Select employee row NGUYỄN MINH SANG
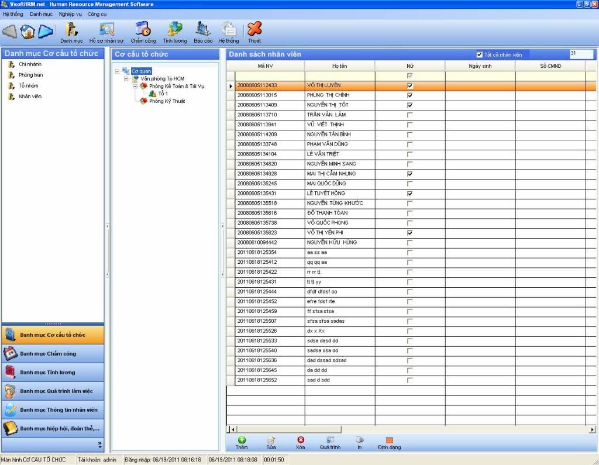Viewport: 599px width, 465px height. pyautogui.click(x=411, y=164)
